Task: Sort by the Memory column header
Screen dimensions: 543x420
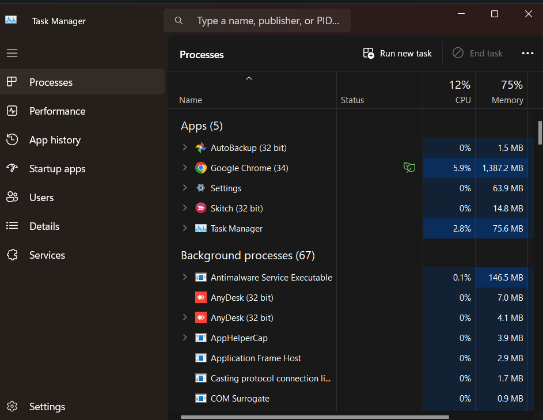Action: point(502,90)
